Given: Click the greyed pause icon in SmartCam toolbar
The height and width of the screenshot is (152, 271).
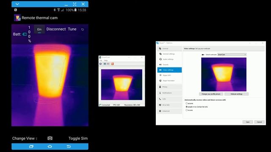Looking at the screenshot, I should [108, 64].
